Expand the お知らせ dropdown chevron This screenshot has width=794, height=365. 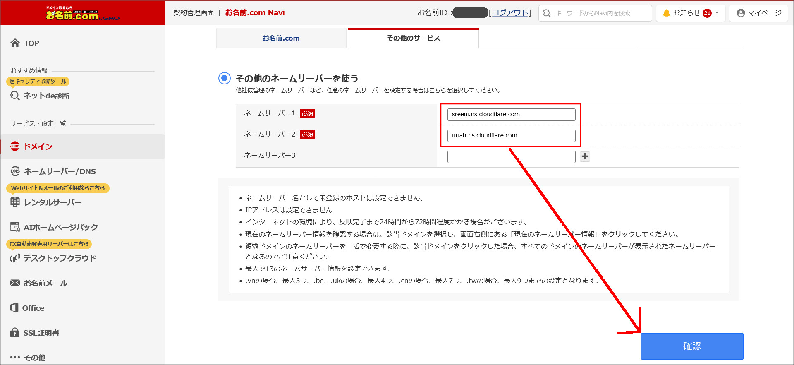pyautogui.click(x=717, y=13)
